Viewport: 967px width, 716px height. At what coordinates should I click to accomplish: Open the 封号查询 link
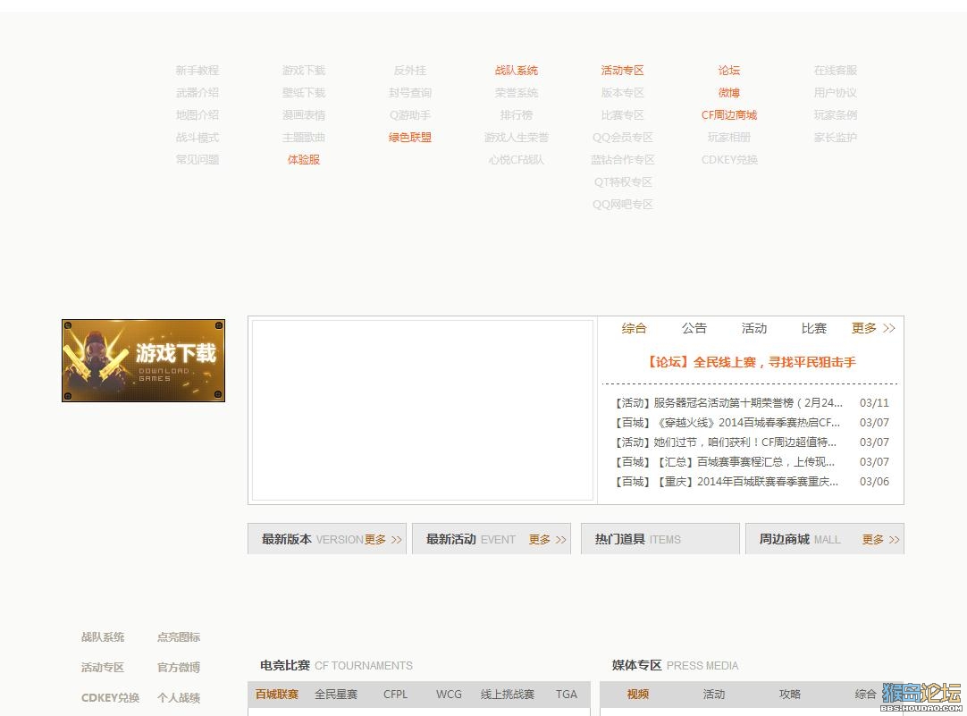click(x=410, y=92)
